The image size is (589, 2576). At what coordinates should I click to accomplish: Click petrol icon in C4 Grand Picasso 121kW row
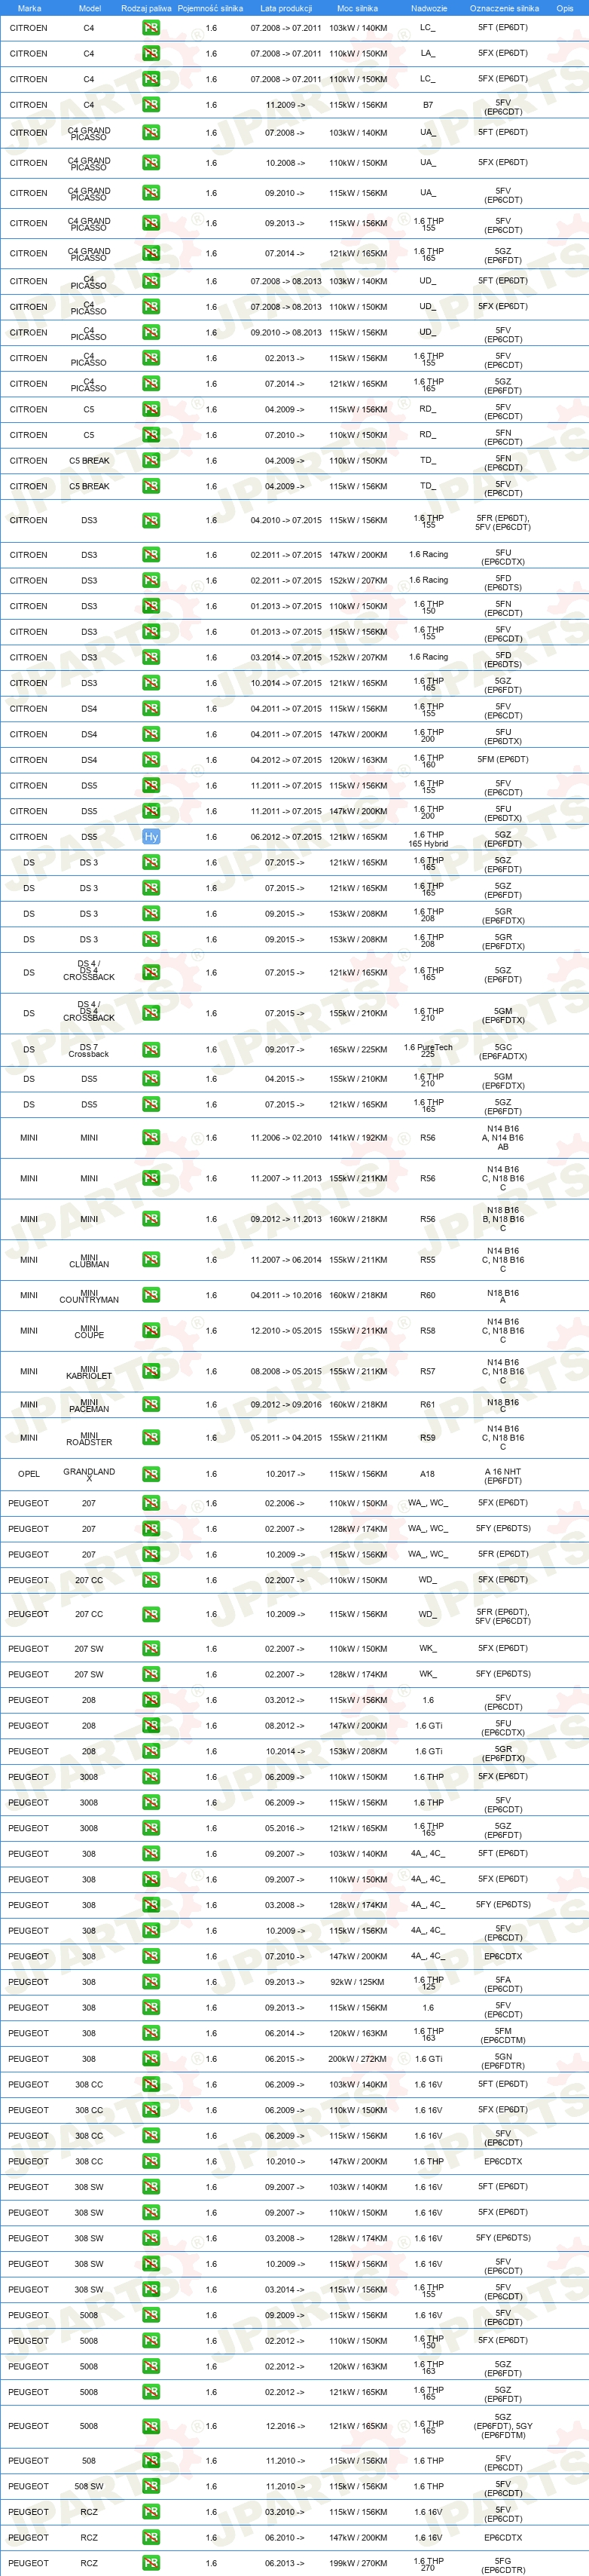[151, 254]
